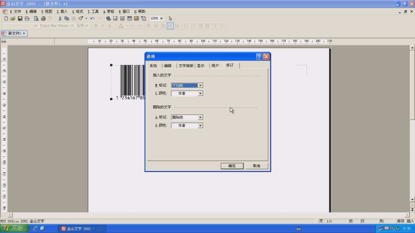Click the Undo arrow icon
The height and width of the screenshot is (233, 415).
(x=92, y=18)
